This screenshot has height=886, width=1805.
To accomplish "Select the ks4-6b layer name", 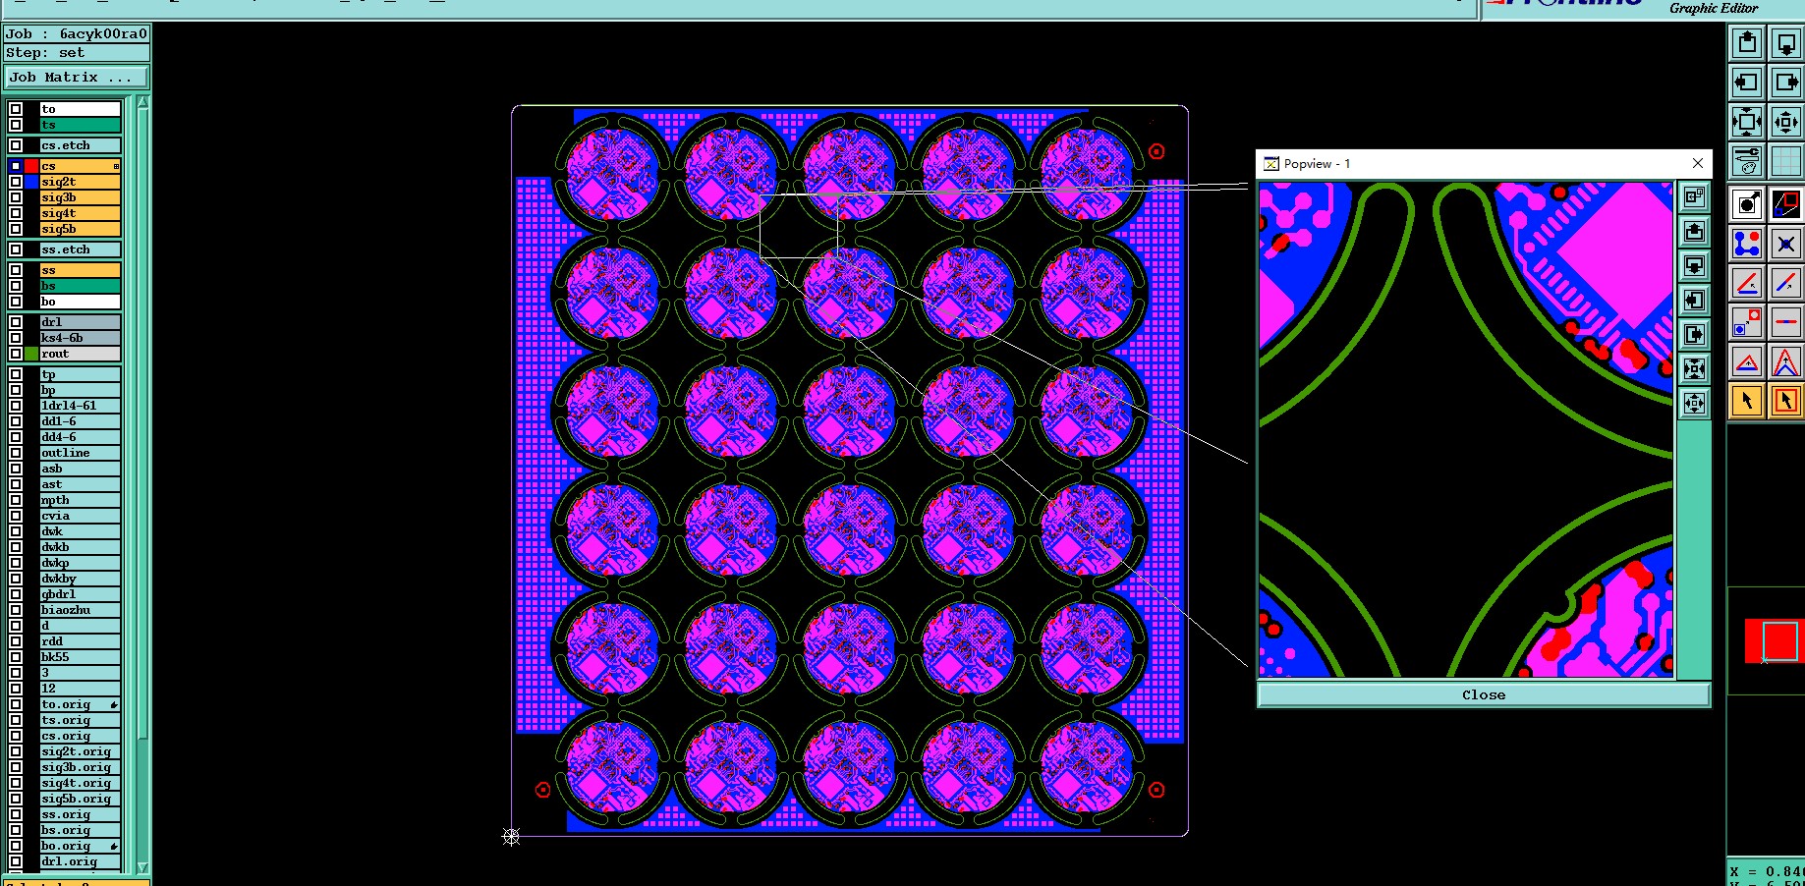I will point(80,338).
